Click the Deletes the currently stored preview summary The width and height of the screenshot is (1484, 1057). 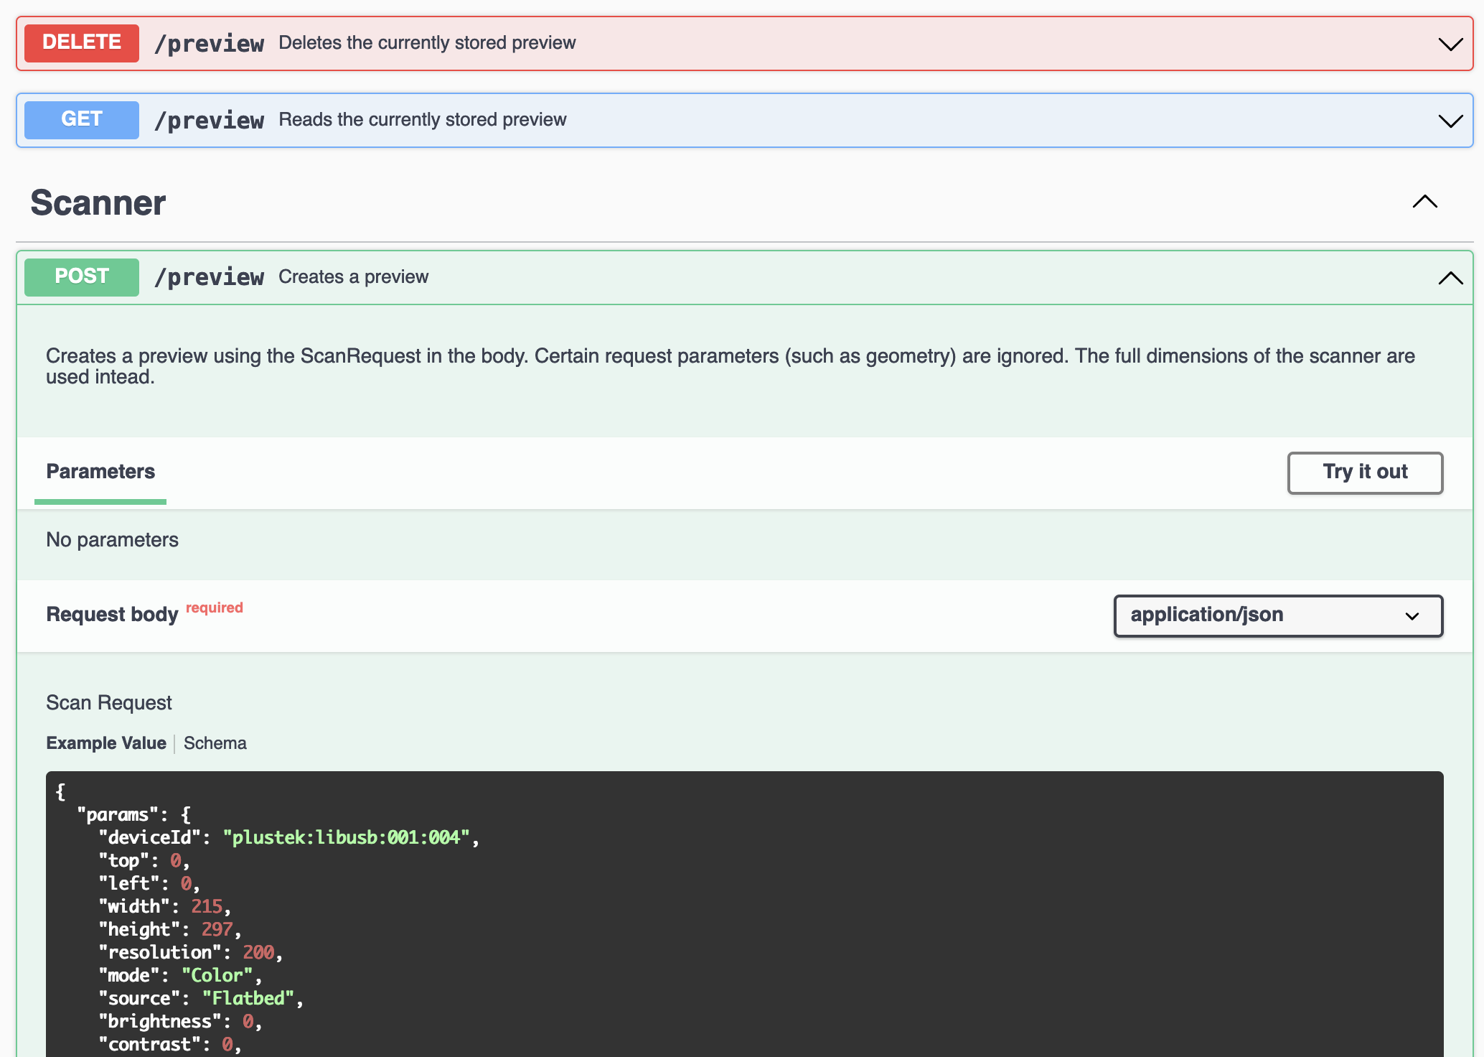427,43
